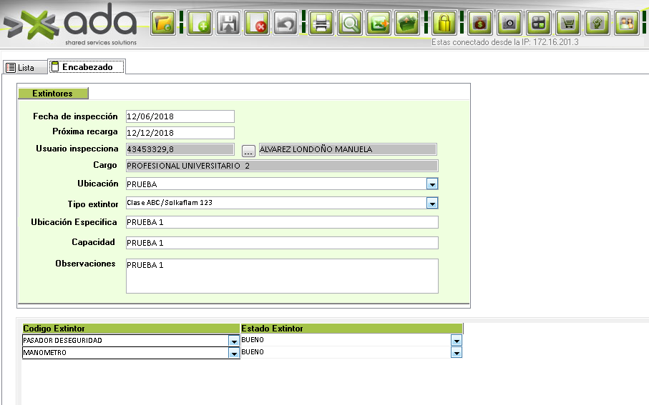
Task: Create a new record with the add-document icon
Action: point(198,24)
